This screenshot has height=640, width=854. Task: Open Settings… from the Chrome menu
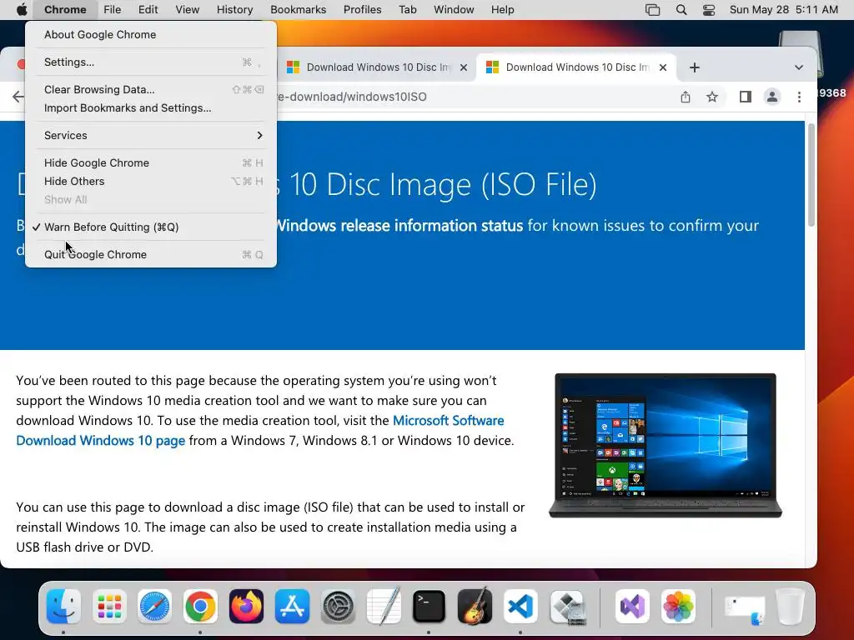point(151,62)
